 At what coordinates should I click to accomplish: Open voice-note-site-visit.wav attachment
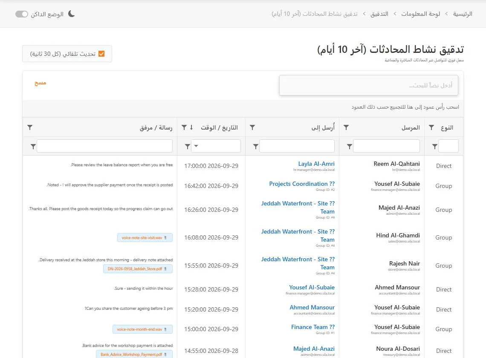(145, 238)
